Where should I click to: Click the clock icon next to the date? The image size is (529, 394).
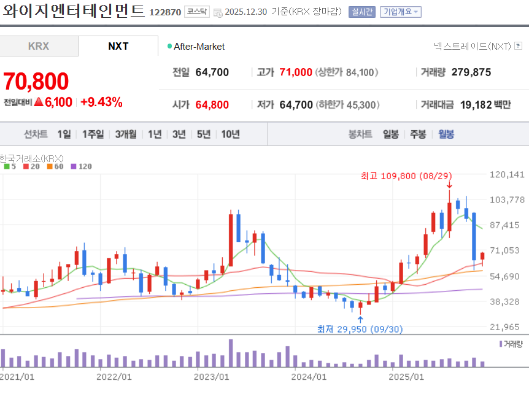(218, 13)
